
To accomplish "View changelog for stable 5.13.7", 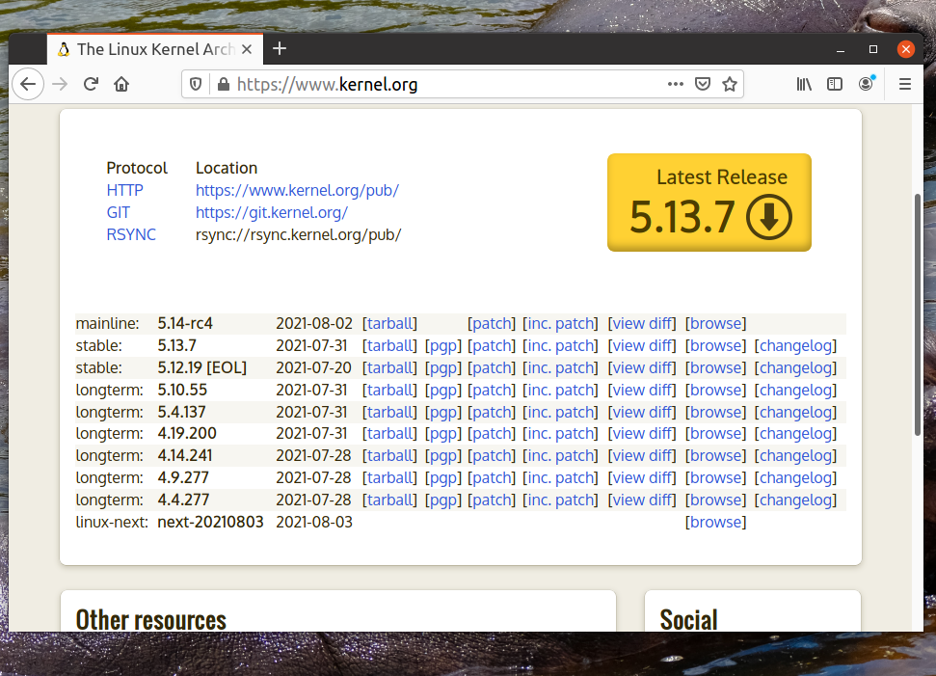I will (795, 346).
